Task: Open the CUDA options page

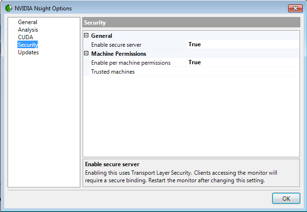Action: (x=26, y=37)
